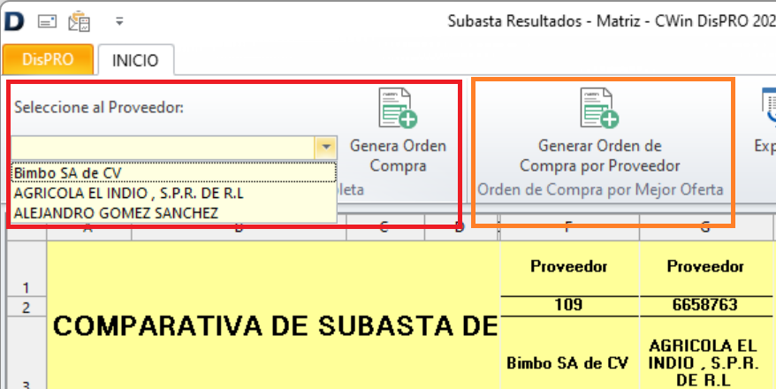This screenshot has height=389, width=776.
Task: Click the partially visible Exp ribbon icon
Action: click(765, 109)
